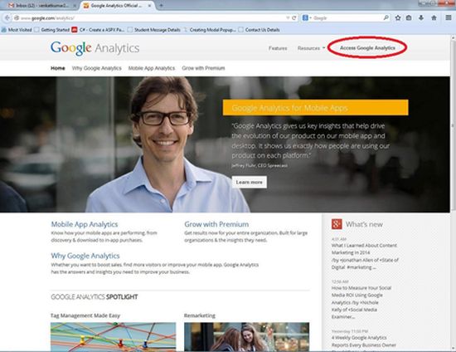This screenshot has height=352, width=456.
Task: Open the URL history dropdown arrow
Action: [x=288, y=18]
